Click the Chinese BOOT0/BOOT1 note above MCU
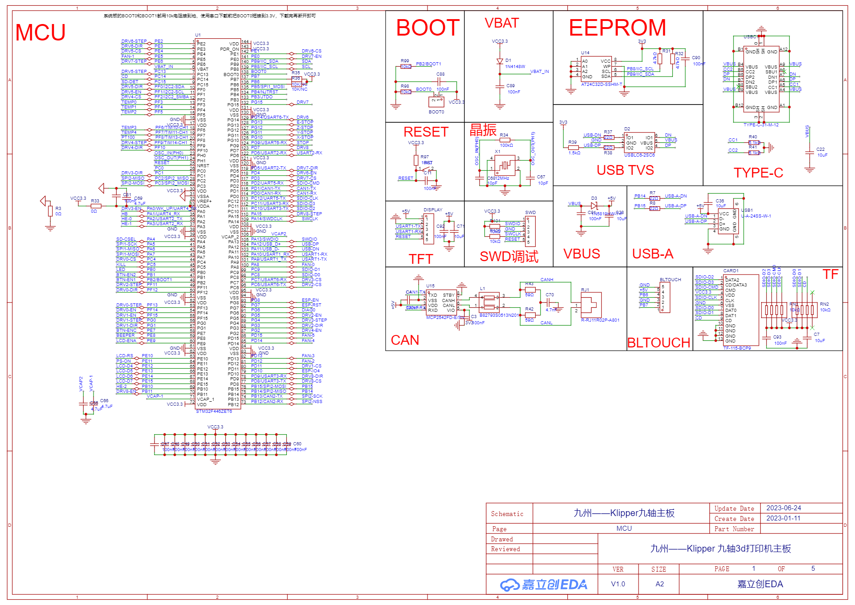855x605 pixels. (210, 16)
